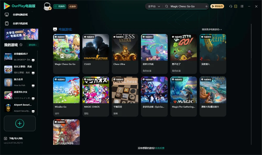Open the Miraibo Go game card
Image resolution: width=262 pixels, height=155 pixels.
click(x=66, y=97)
